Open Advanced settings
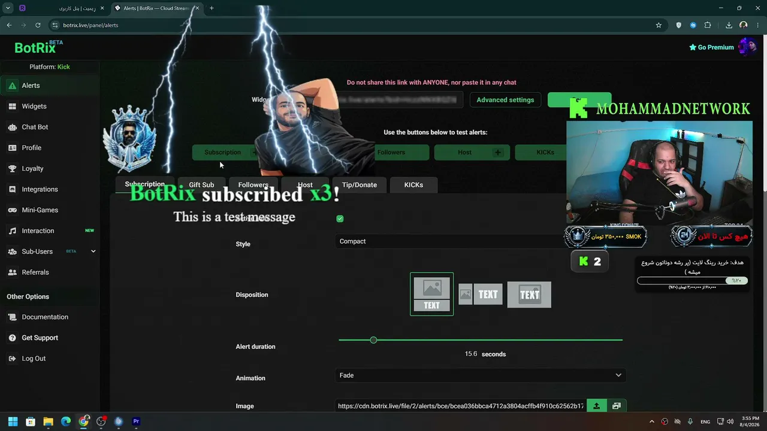This screenshot has width=767, height=431. point(505,100)
